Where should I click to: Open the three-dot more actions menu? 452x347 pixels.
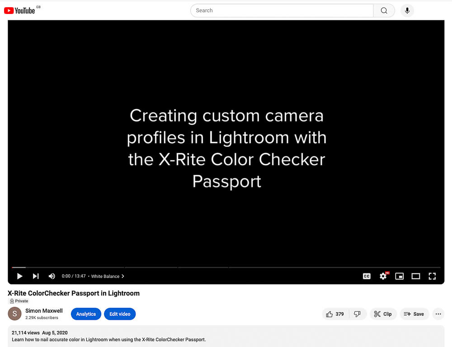(438, 314)
